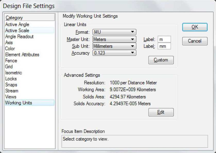Select the Grid category
216x153 pixels.
click(9, 67)
